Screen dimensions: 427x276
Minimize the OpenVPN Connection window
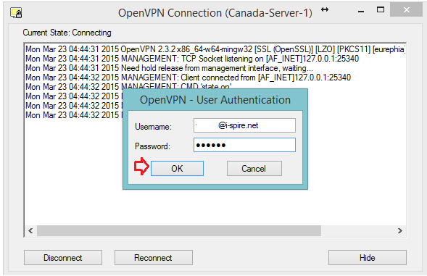(x=361, y=11)
